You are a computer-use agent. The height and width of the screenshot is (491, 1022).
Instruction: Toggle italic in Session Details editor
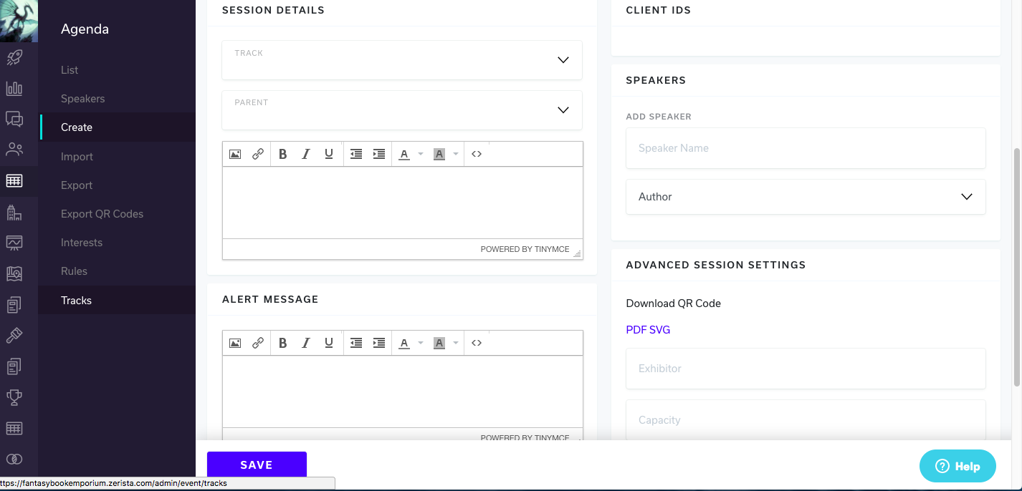point(306,154)
